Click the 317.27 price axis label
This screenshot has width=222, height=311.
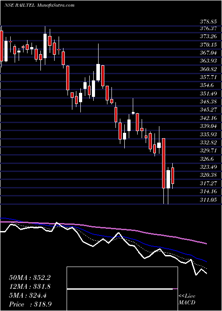[x=208, y=183]
